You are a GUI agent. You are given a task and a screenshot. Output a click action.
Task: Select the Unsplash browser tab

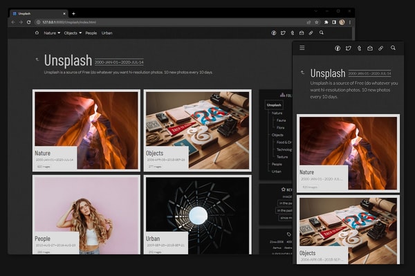point(38,14)
